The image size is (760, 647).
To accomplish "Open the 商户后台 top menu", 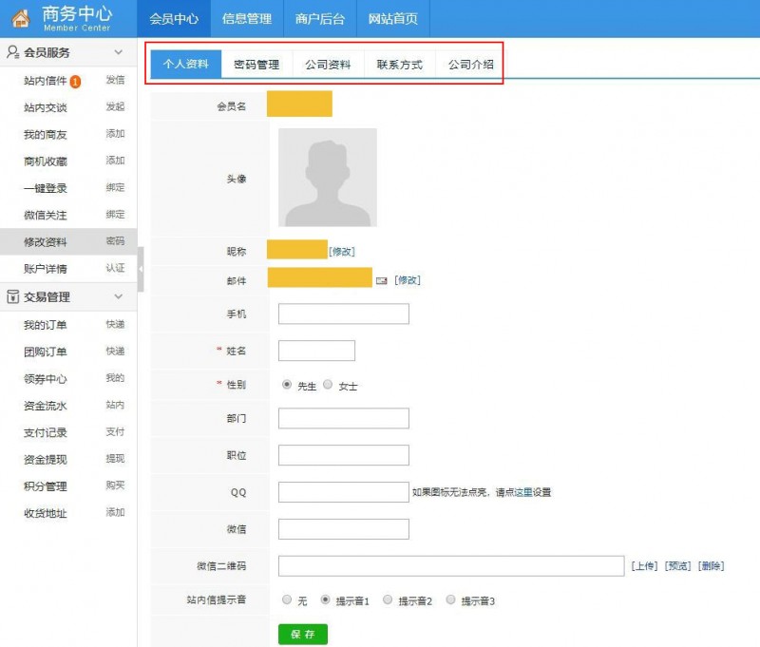I will point(320,19).
